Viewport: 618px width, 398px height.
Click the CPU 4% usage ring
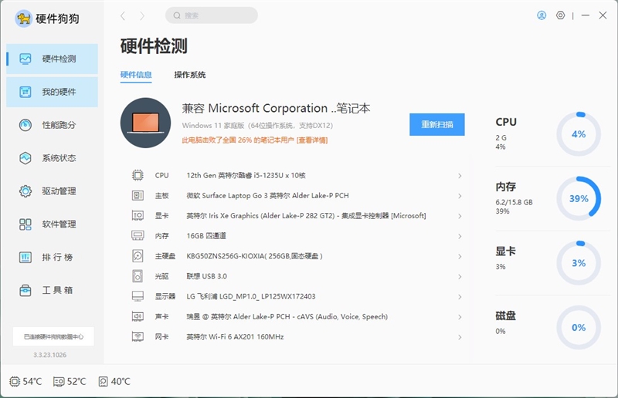[x=579, y=134]
